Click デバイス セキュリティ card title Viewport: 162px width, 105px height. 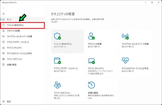tap(96, 68)
